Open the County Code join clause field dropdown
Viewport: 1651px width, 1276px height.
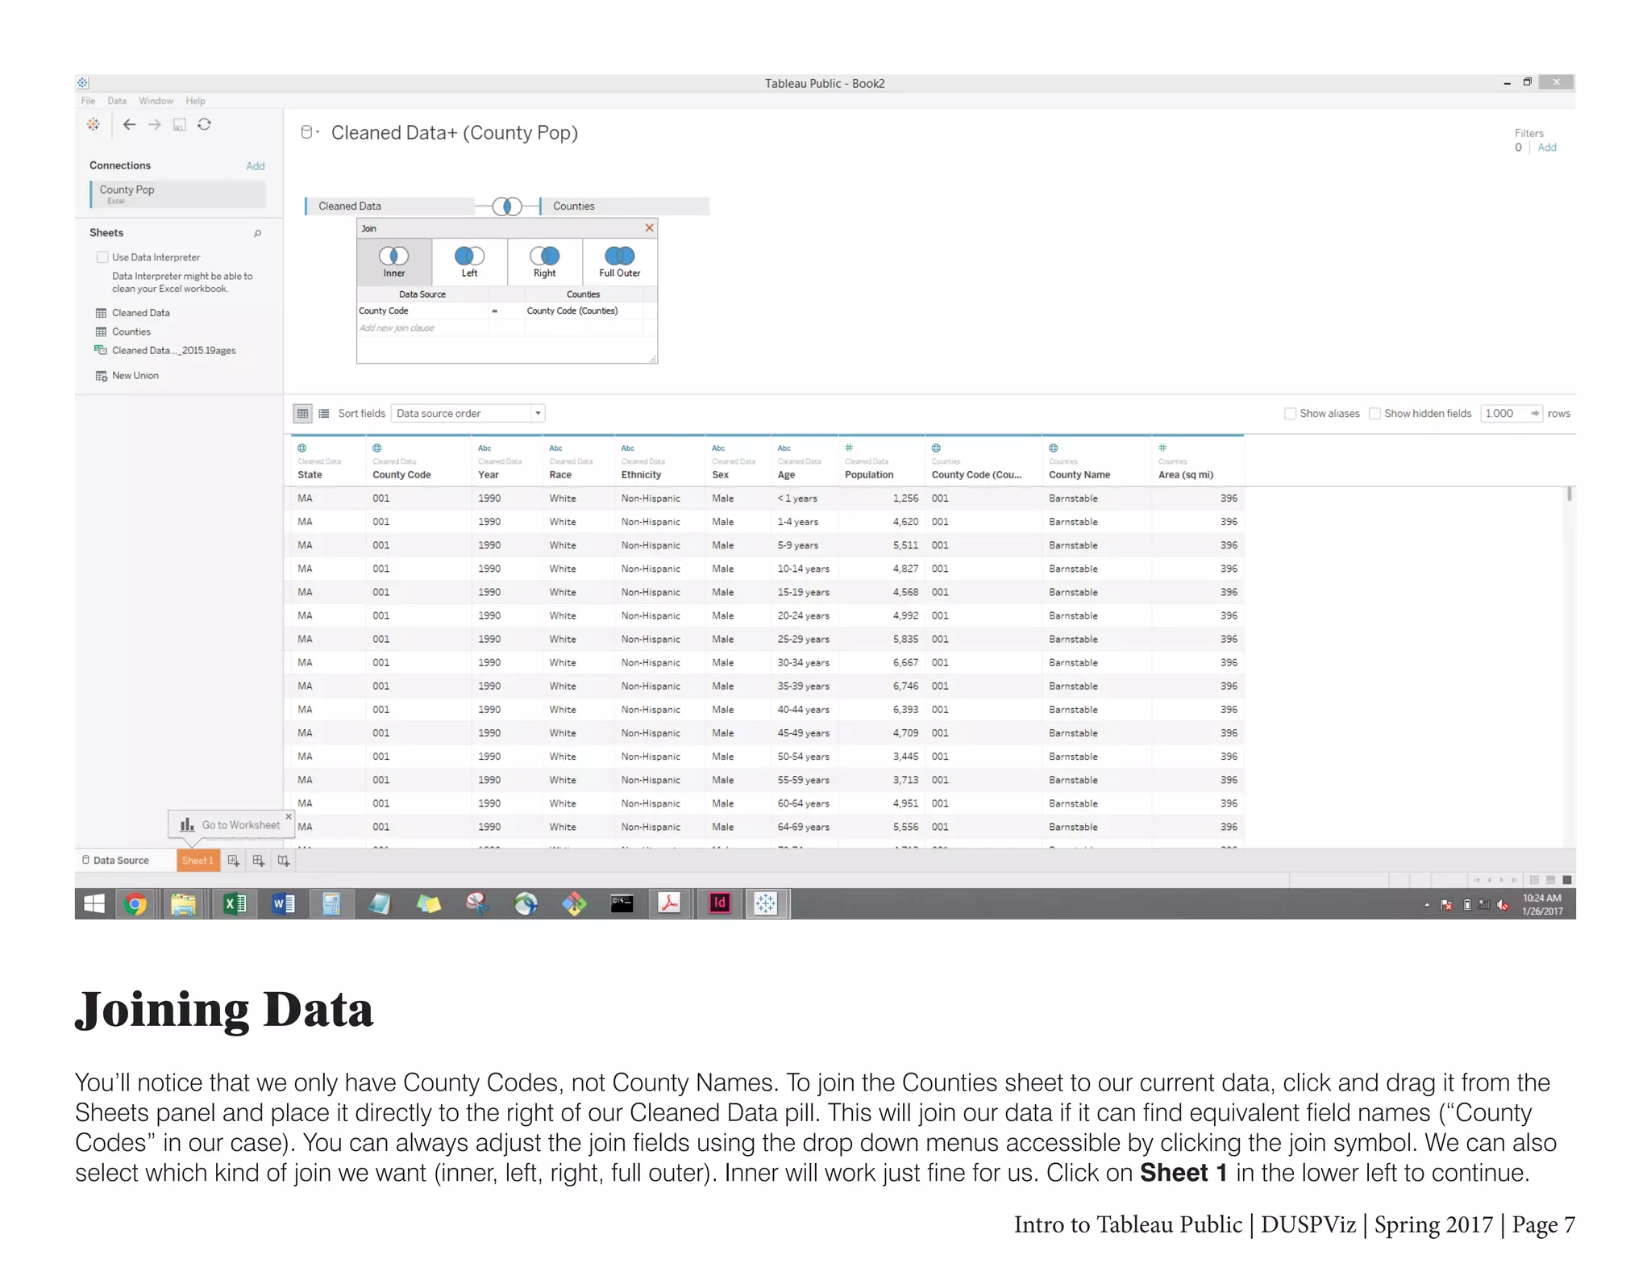(422, 311)
